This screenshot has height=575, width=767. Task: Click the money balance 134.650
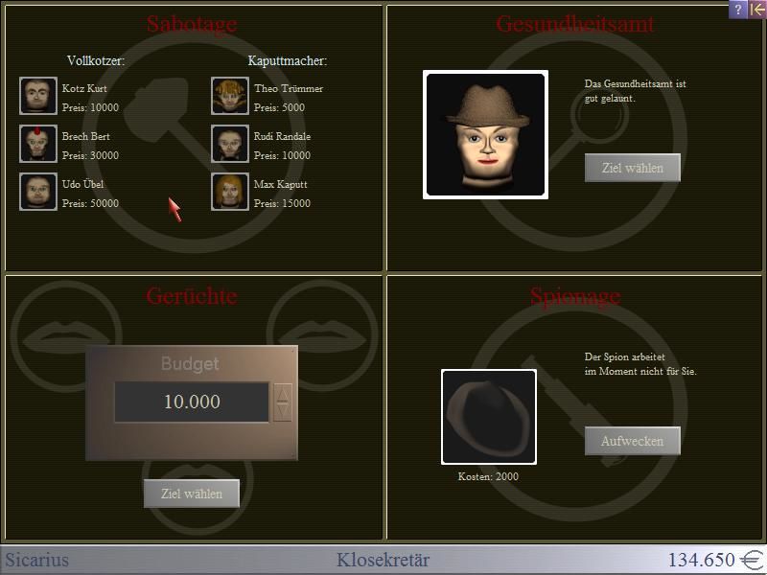[x=702, y=560]
